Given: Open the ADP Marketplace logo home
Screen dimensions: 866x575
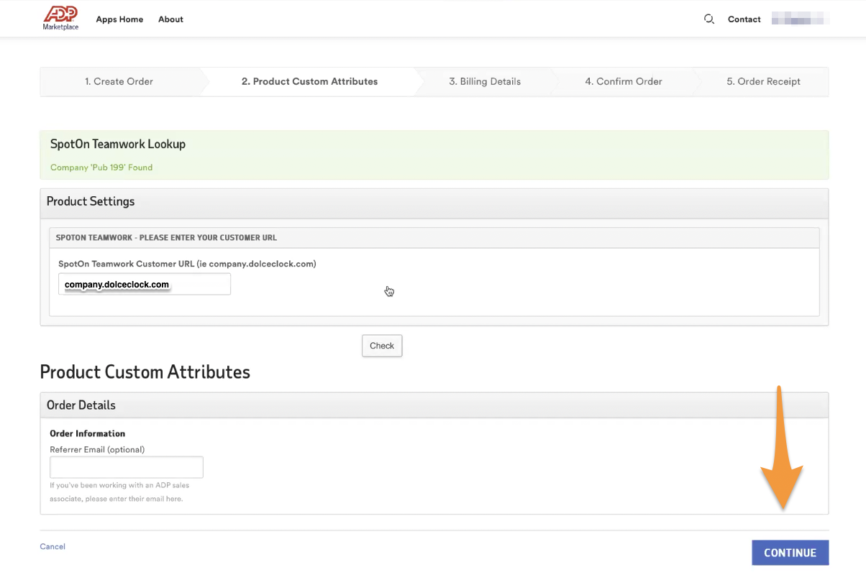Looking at the screenshot, I should [60, 19].
